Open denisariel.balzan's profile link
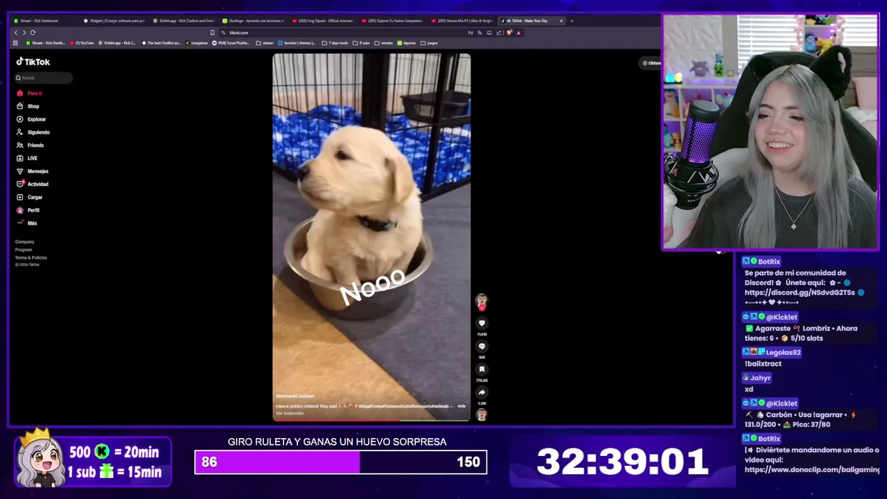The width and height of the screenshot is (887, 499). coord(295,396)
